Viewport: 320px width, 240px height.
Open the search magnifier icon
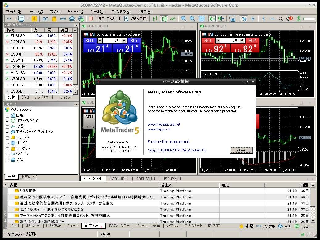pyautogui.click(x=281, y=19)
